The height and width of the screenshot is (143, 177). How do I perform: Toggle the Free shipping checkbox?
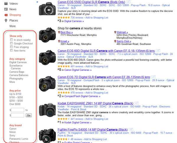click(x=11, y=47)
